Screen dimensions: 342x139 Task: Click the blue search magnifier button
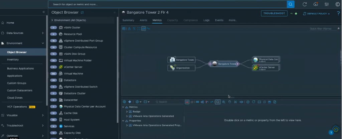(291, 4)
